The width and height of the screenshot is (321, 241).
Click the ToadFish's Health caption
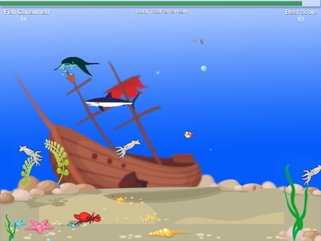coord(162,11)
